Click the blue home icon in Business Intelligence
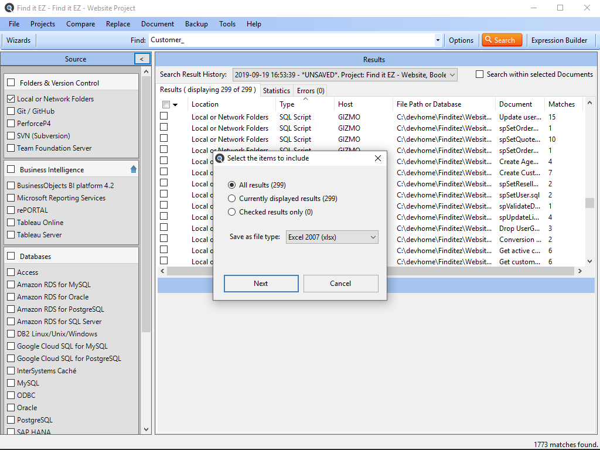This screenshot has width=600, height=450. tap(134, 169)
